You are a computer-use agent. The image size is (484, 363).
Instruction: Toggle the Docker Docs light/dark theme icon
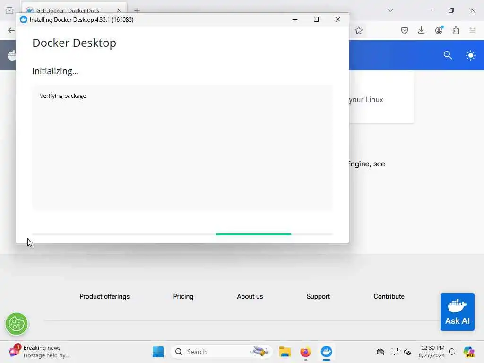pyautogui.click(x=470, y=56)
